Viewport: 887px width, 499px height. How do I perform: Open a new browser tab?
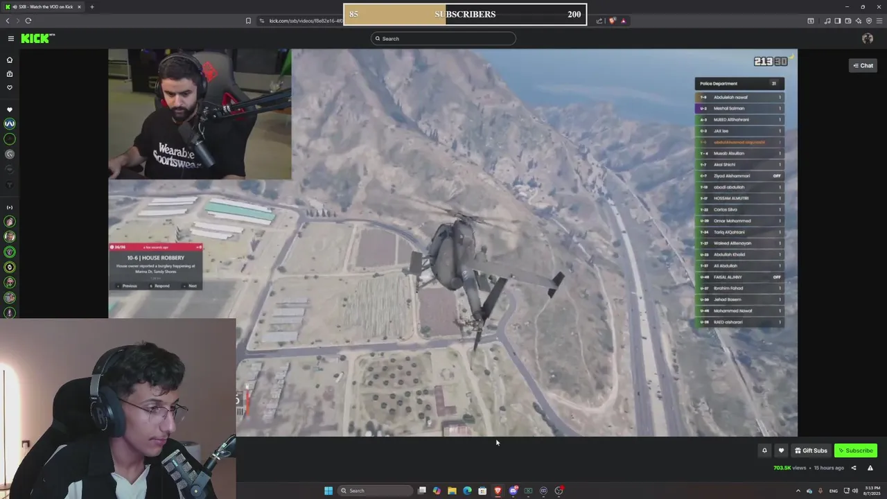91,7
